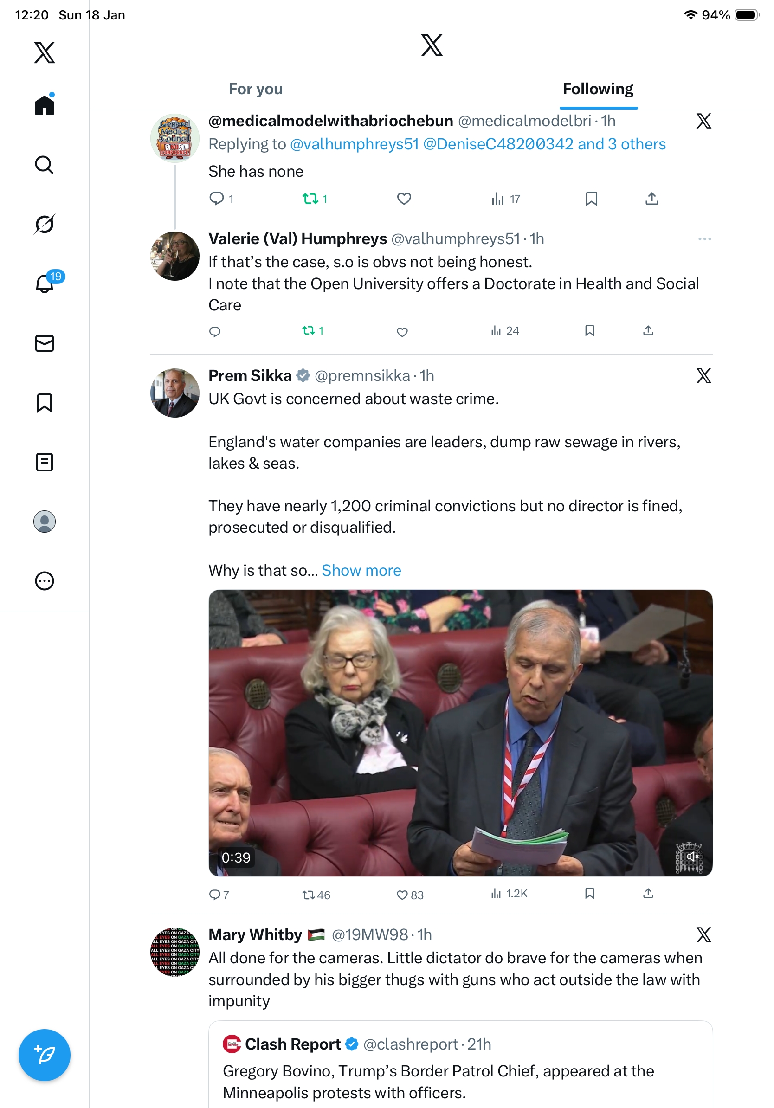Switch to the For you tab
The height and width of the screenshot is (1108, 774).
pos(256,89)
